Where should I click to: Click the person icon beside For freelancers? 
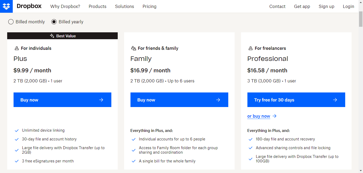click(250, 48)
